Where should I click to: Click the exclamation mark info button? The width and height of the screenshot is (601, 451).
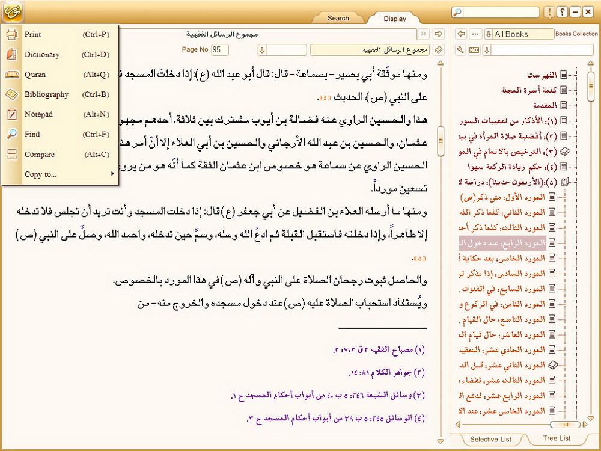pyautogui.click(x=549, y=12)
